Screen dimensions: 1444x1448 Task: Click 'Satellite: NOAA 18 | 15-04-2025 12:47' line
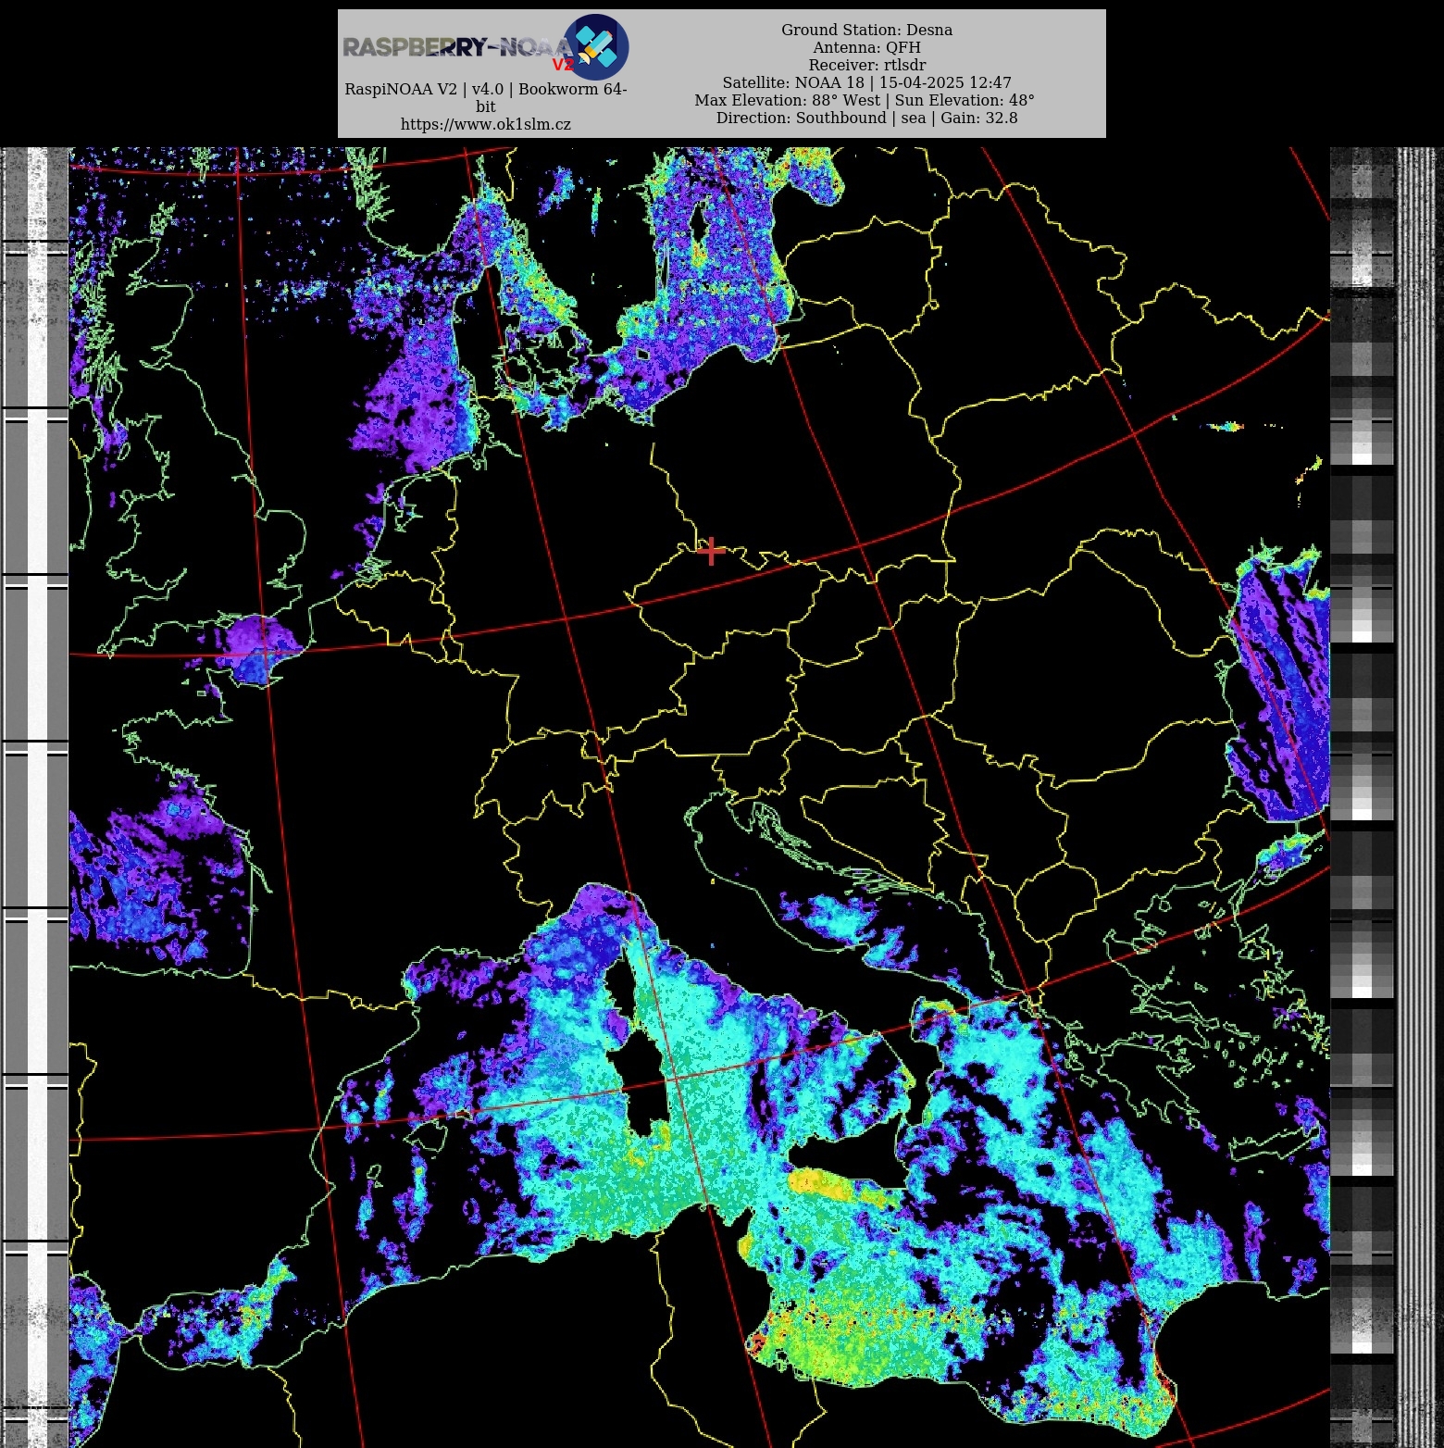pos(866,82)
